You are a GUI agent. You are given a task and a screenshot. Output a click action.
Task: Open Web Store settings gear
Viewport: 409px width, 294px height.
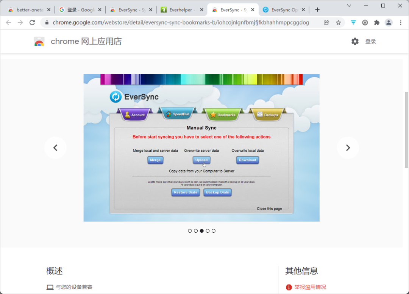[355, 41]
